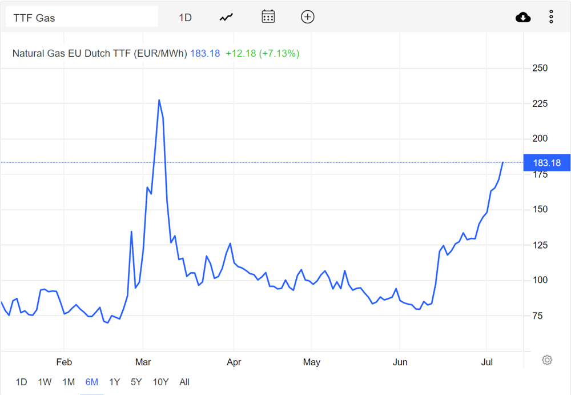Click the 100 price axis label
The height and width of the screenshot is (395, 571).
(x=540, y=280)
